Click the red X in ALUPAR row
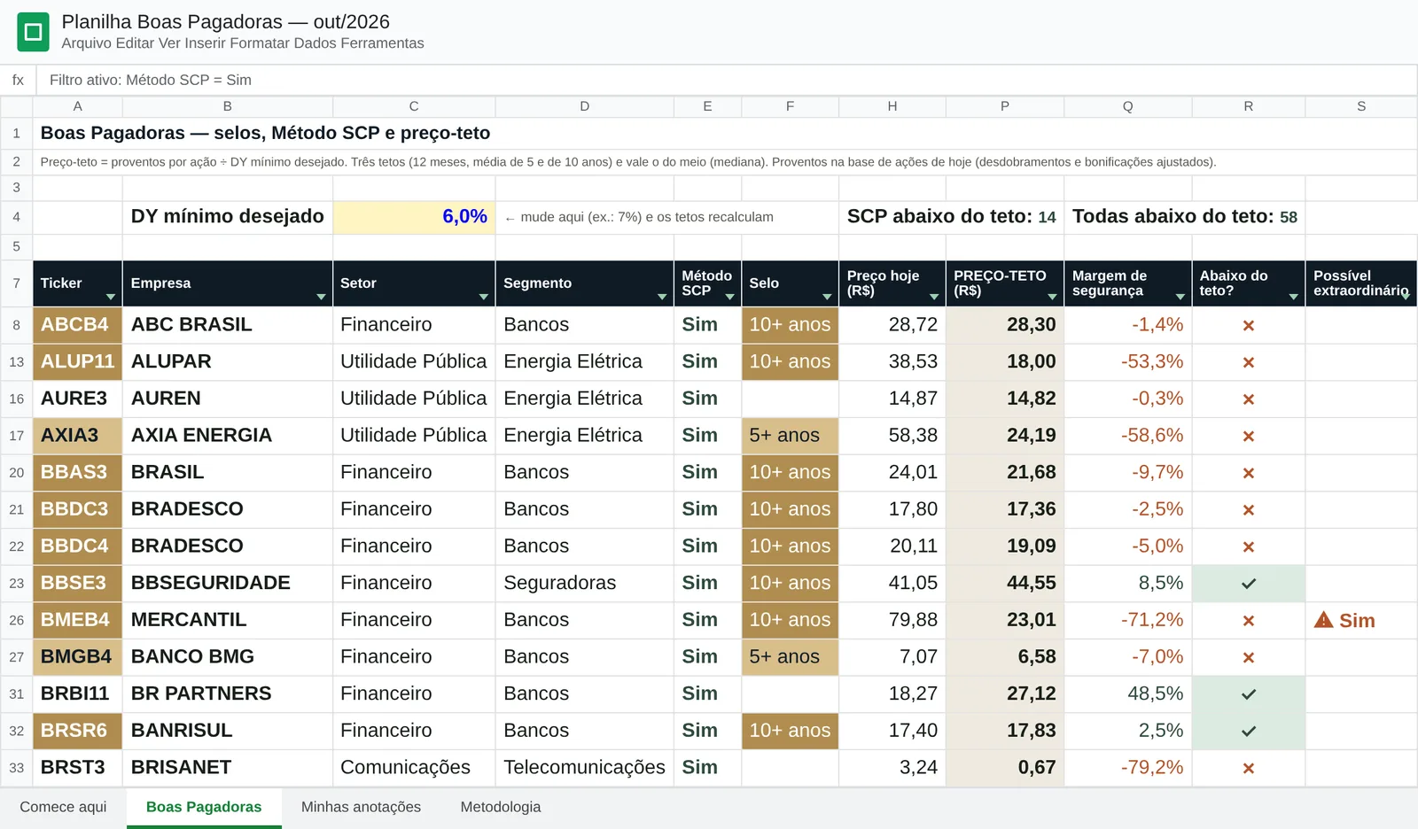 1248,362
